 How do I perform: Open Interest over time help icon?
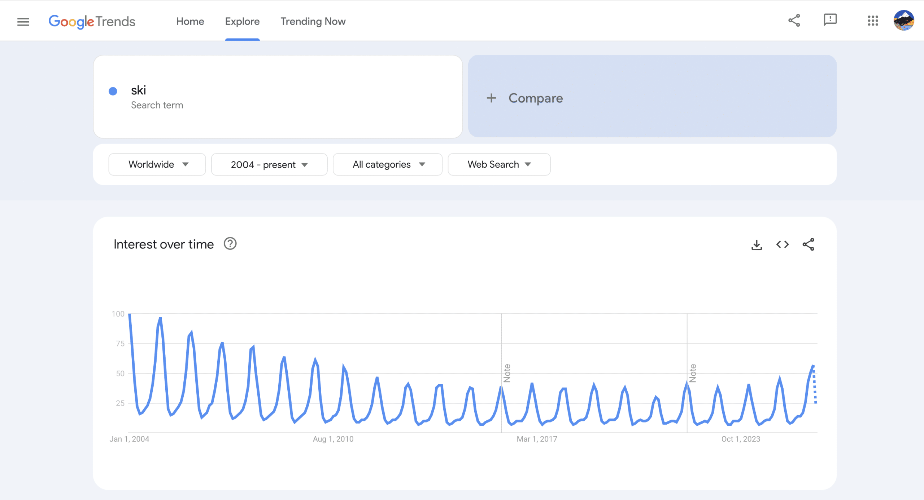tap(230, 244)
